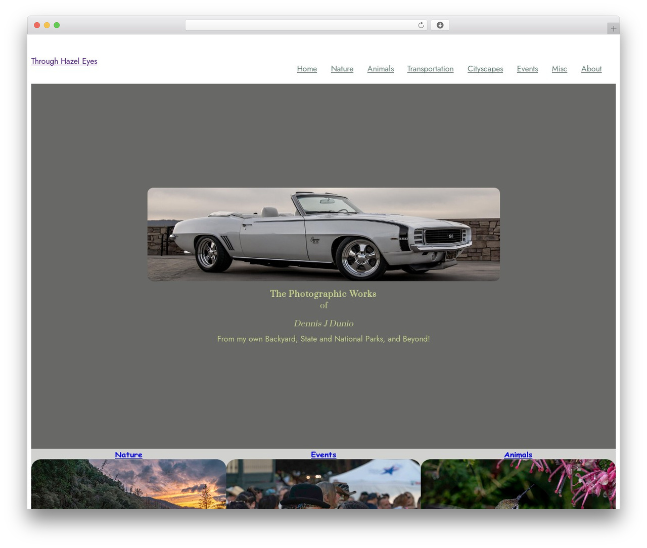Follow the blue Nature gallery heading link

click(128, 454)
